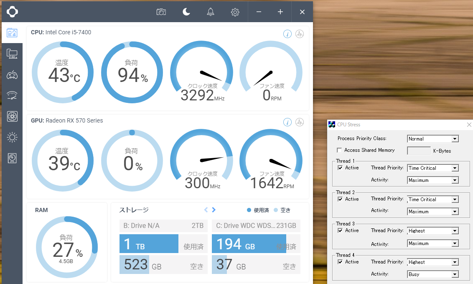Click the CPU load 94% gauge
473x284 pixels.
pos(132,72)
